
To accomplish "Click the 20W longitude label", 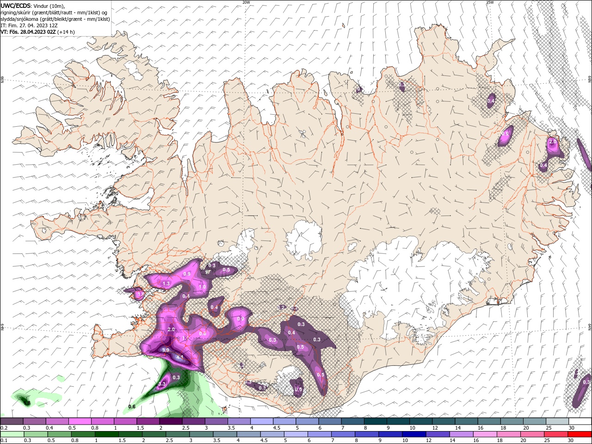I will 246,2.
